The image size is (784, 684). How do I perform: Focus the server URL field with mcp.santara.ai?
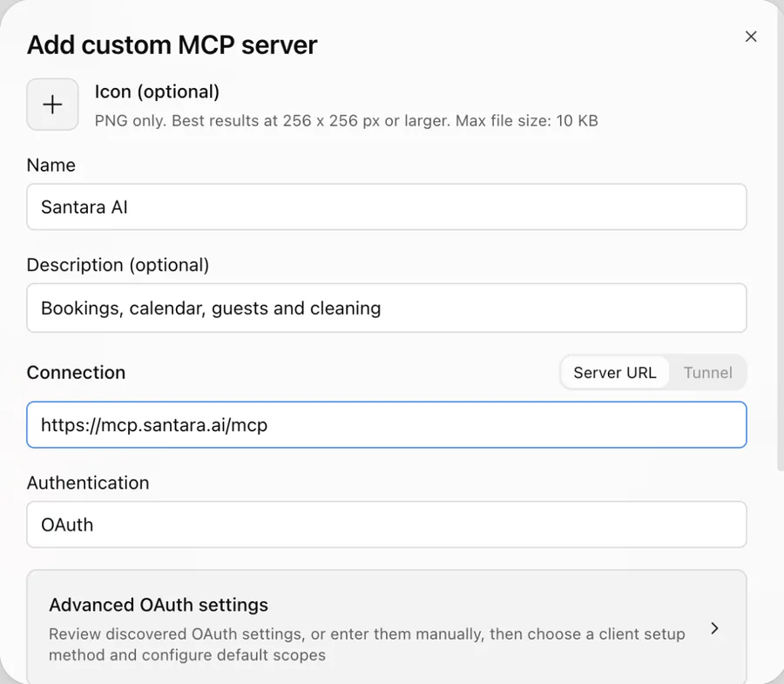[387, 425]
